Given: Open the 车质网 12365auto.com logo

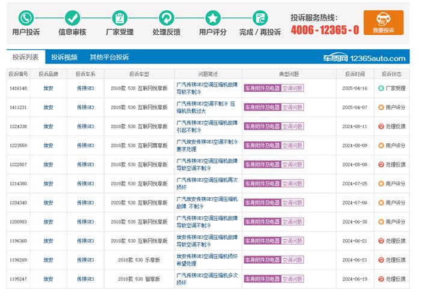Looking at the screenshot, I should coord(364,58).
